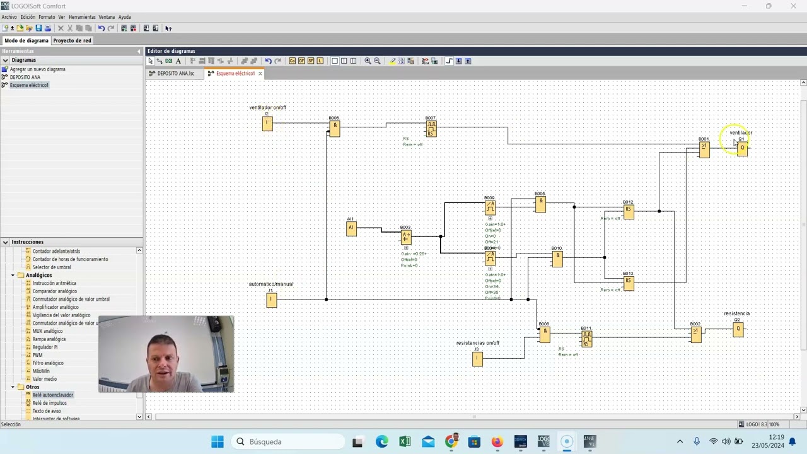Image resolution: width=807 pixels, height=454 pixels.
Task: Switch to two-pane split layout
Action: tap(344, 61)
